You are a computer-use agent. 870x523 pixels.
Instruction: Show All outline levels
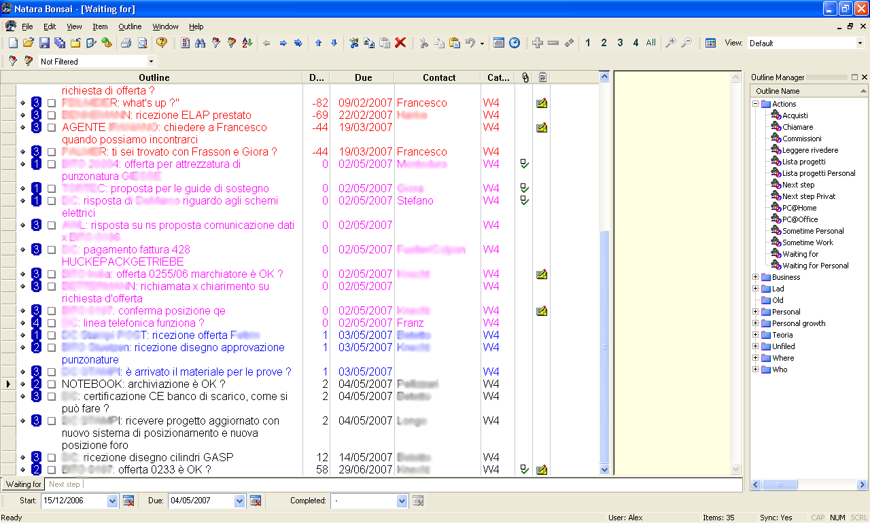[x=651, y=43]
